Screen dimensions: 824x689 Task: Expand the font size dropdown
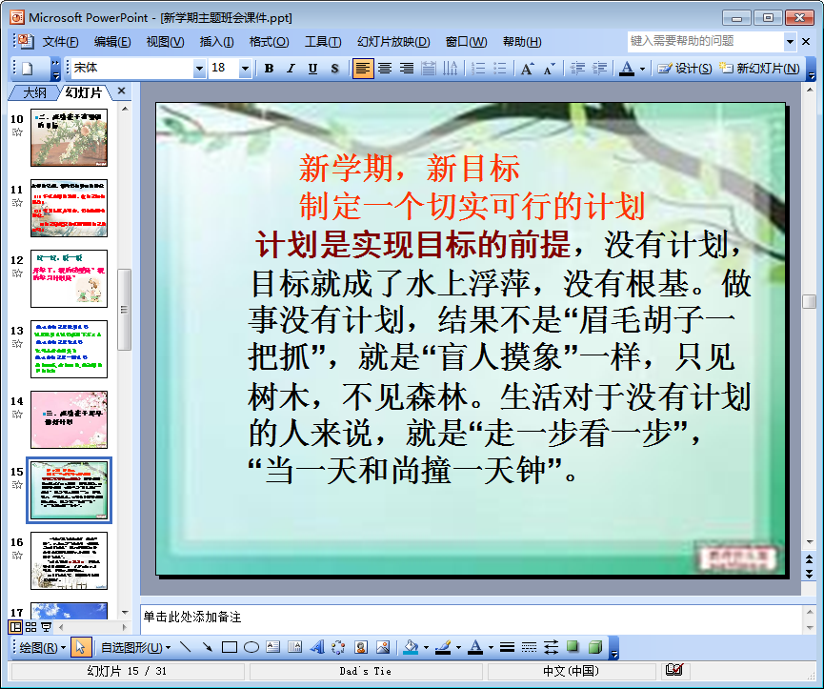[x=245, y=69]
